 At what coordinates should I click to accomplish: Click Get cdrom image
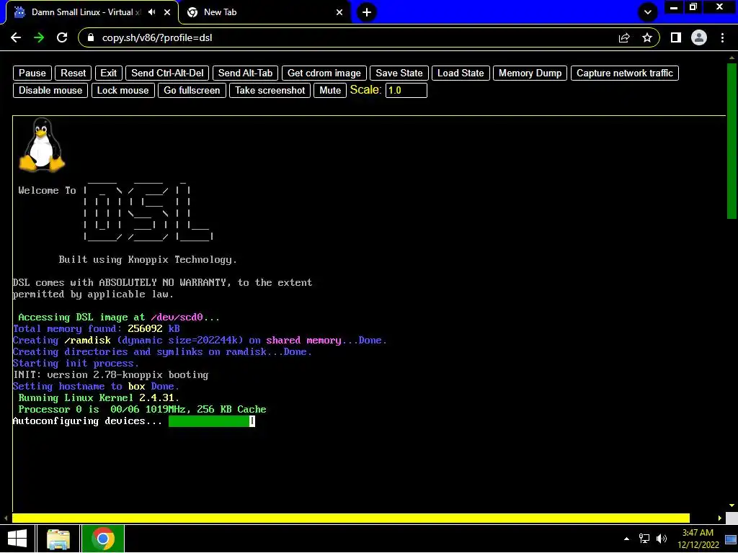click(x=324, y=73)
